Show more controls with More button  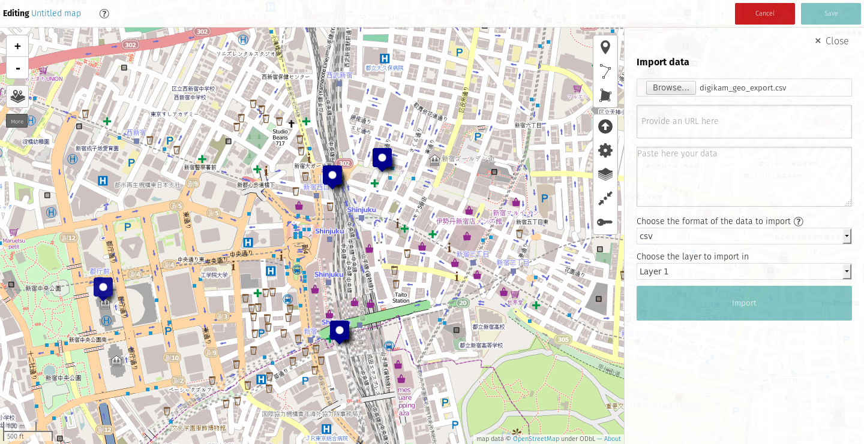(17, 121)
